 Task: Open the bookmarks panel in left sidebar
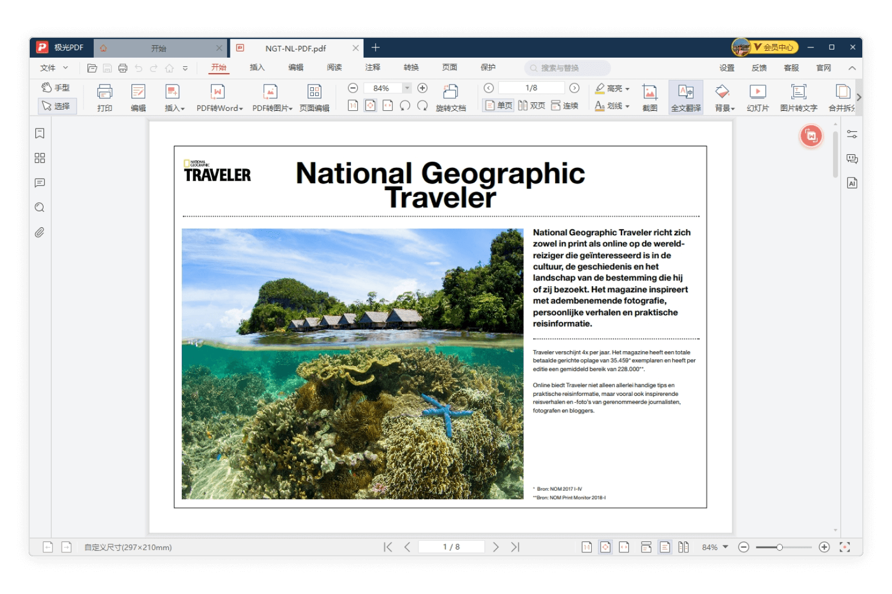click(x=39, y=133)
